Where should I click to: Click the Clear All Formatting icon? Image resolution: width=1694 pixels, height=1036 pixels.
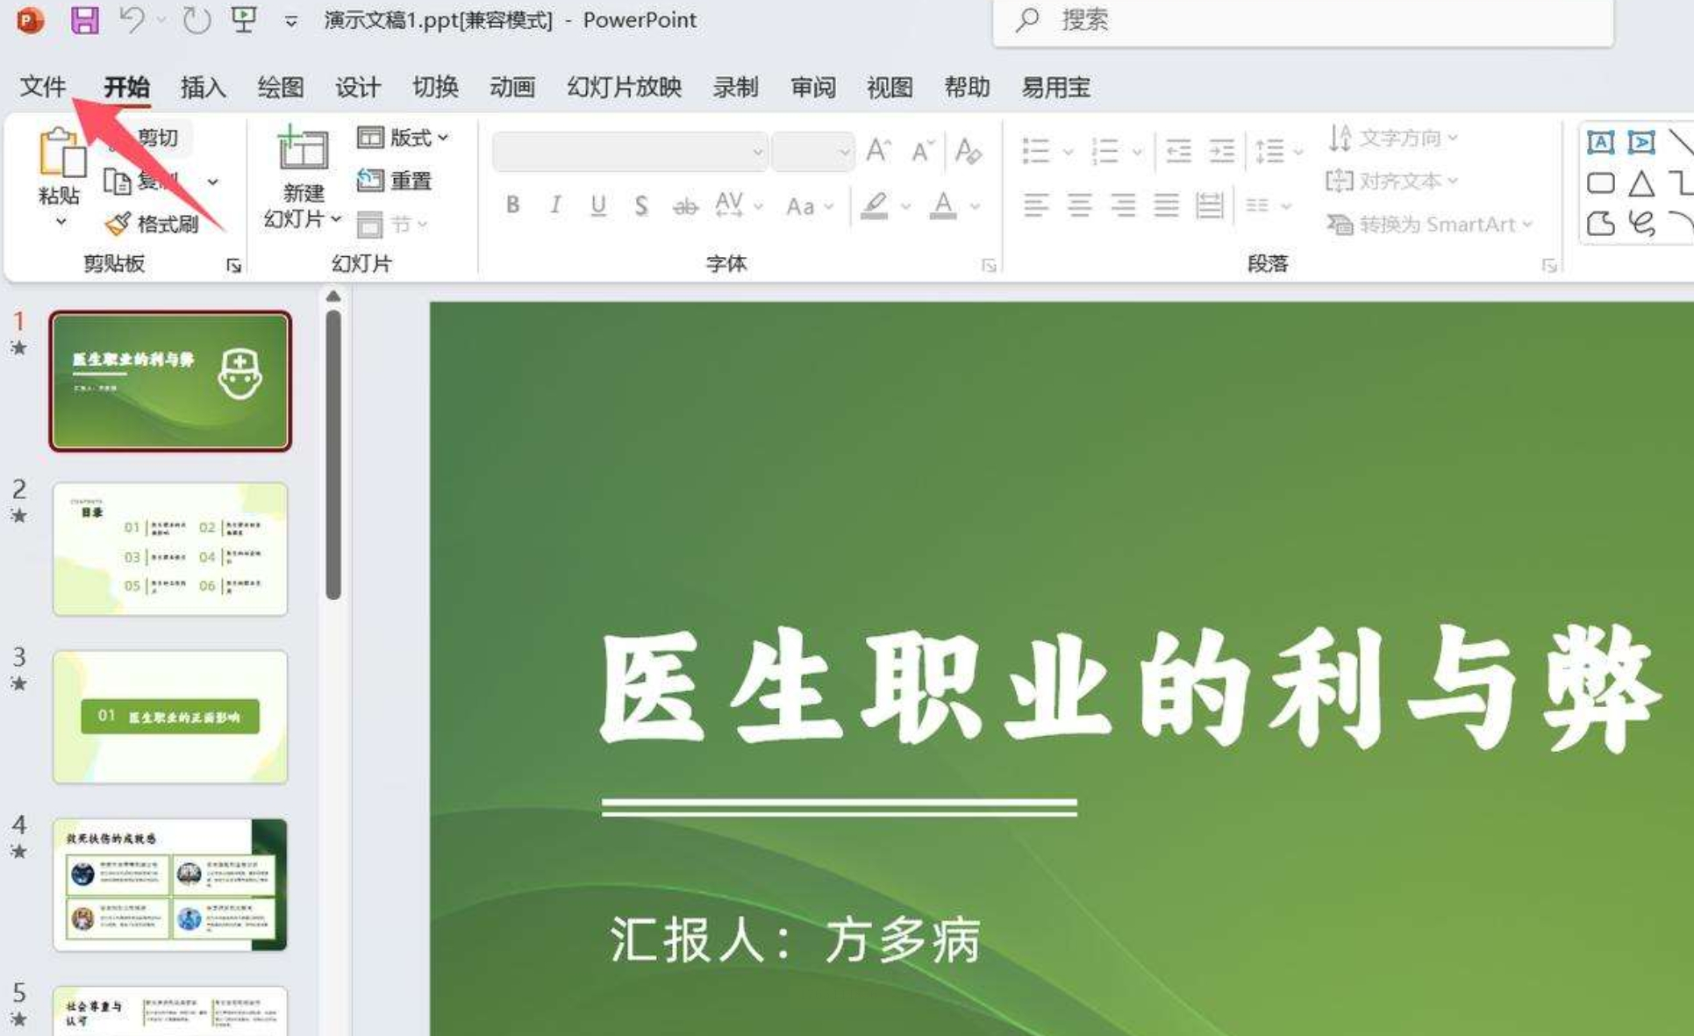coord(968,151)
